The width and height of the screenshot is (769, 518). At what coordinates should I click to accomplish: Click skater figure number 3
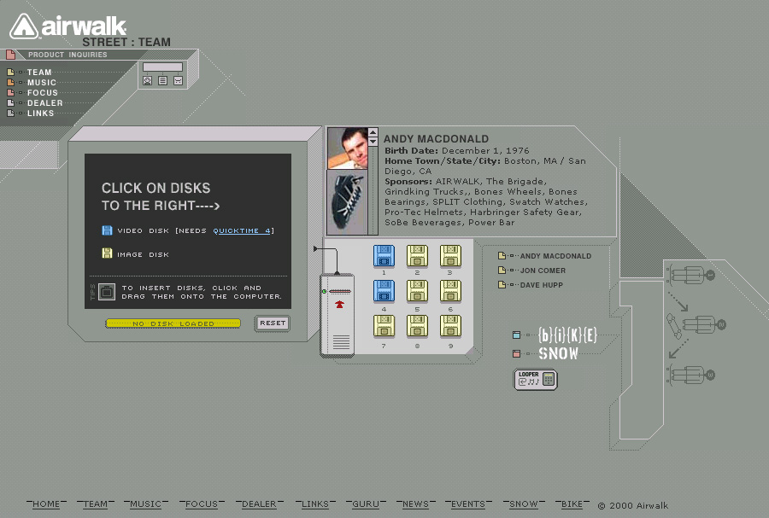point(690,375)
